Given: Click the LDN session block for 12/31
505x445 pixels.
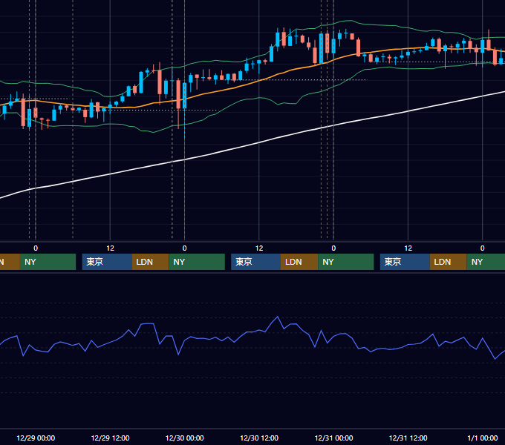Looking at the screenshot, I should coord(448,262).
